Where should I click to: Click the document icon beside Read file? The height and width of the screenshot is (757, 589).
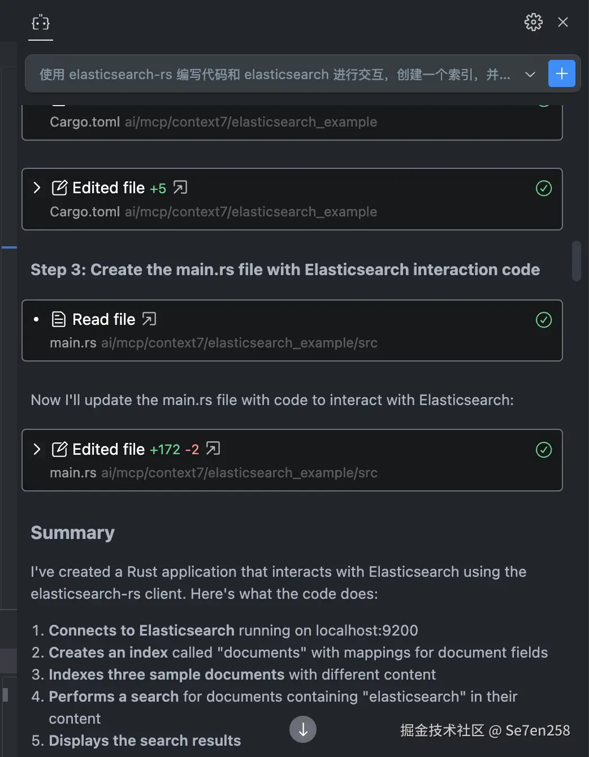59,319
